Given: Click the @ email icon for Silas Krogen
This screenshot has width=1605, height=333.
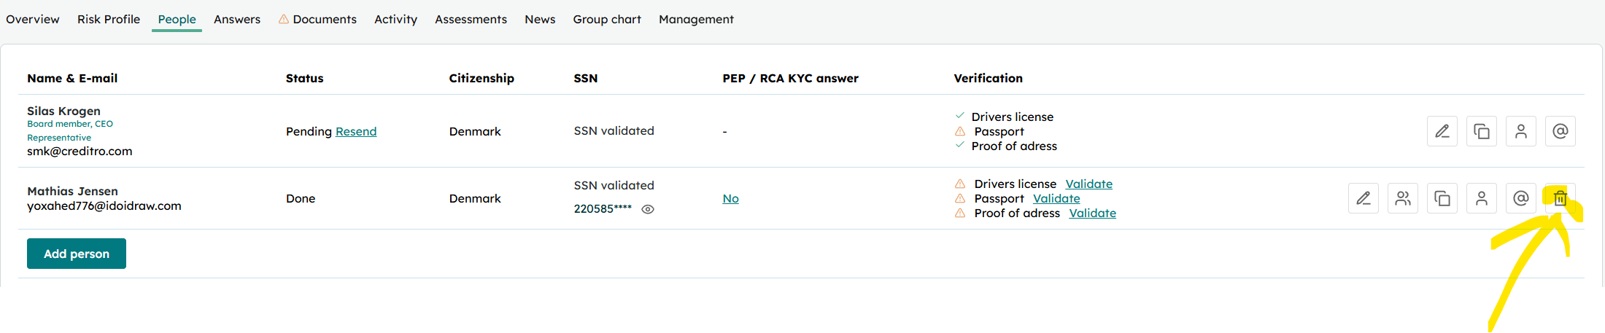Looking at the screenshot, I should point(1560,131).
